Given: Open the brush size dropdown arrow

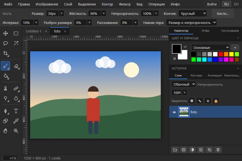Looking at the screenshot, I should pyautogui.click(x=61, y=14).
